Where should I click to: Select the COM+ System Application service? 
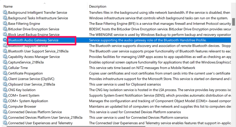[x=28, y=101]
